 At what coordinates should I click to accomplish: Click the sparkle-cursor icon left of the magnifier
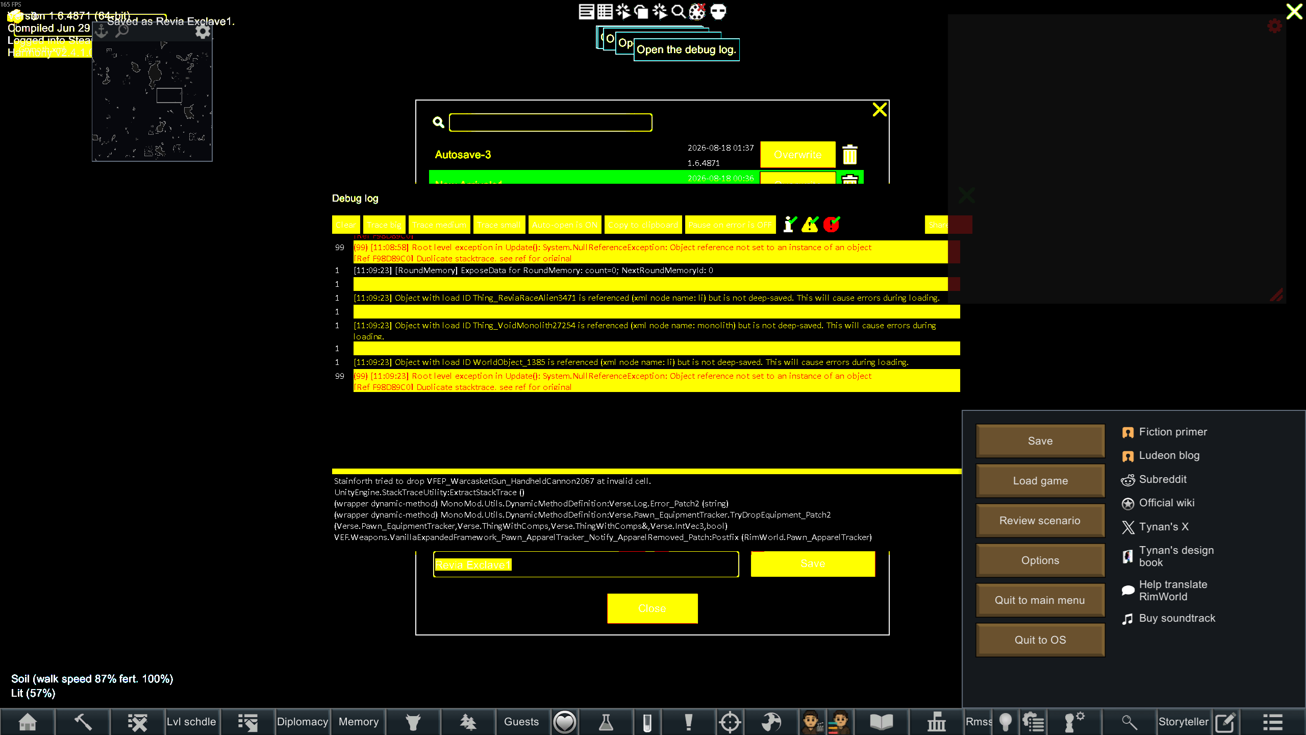tap(660, 11)
